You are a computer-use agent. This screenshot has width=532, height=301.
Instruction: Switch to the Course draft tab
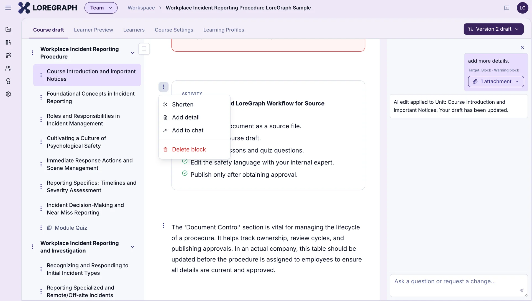48,30
